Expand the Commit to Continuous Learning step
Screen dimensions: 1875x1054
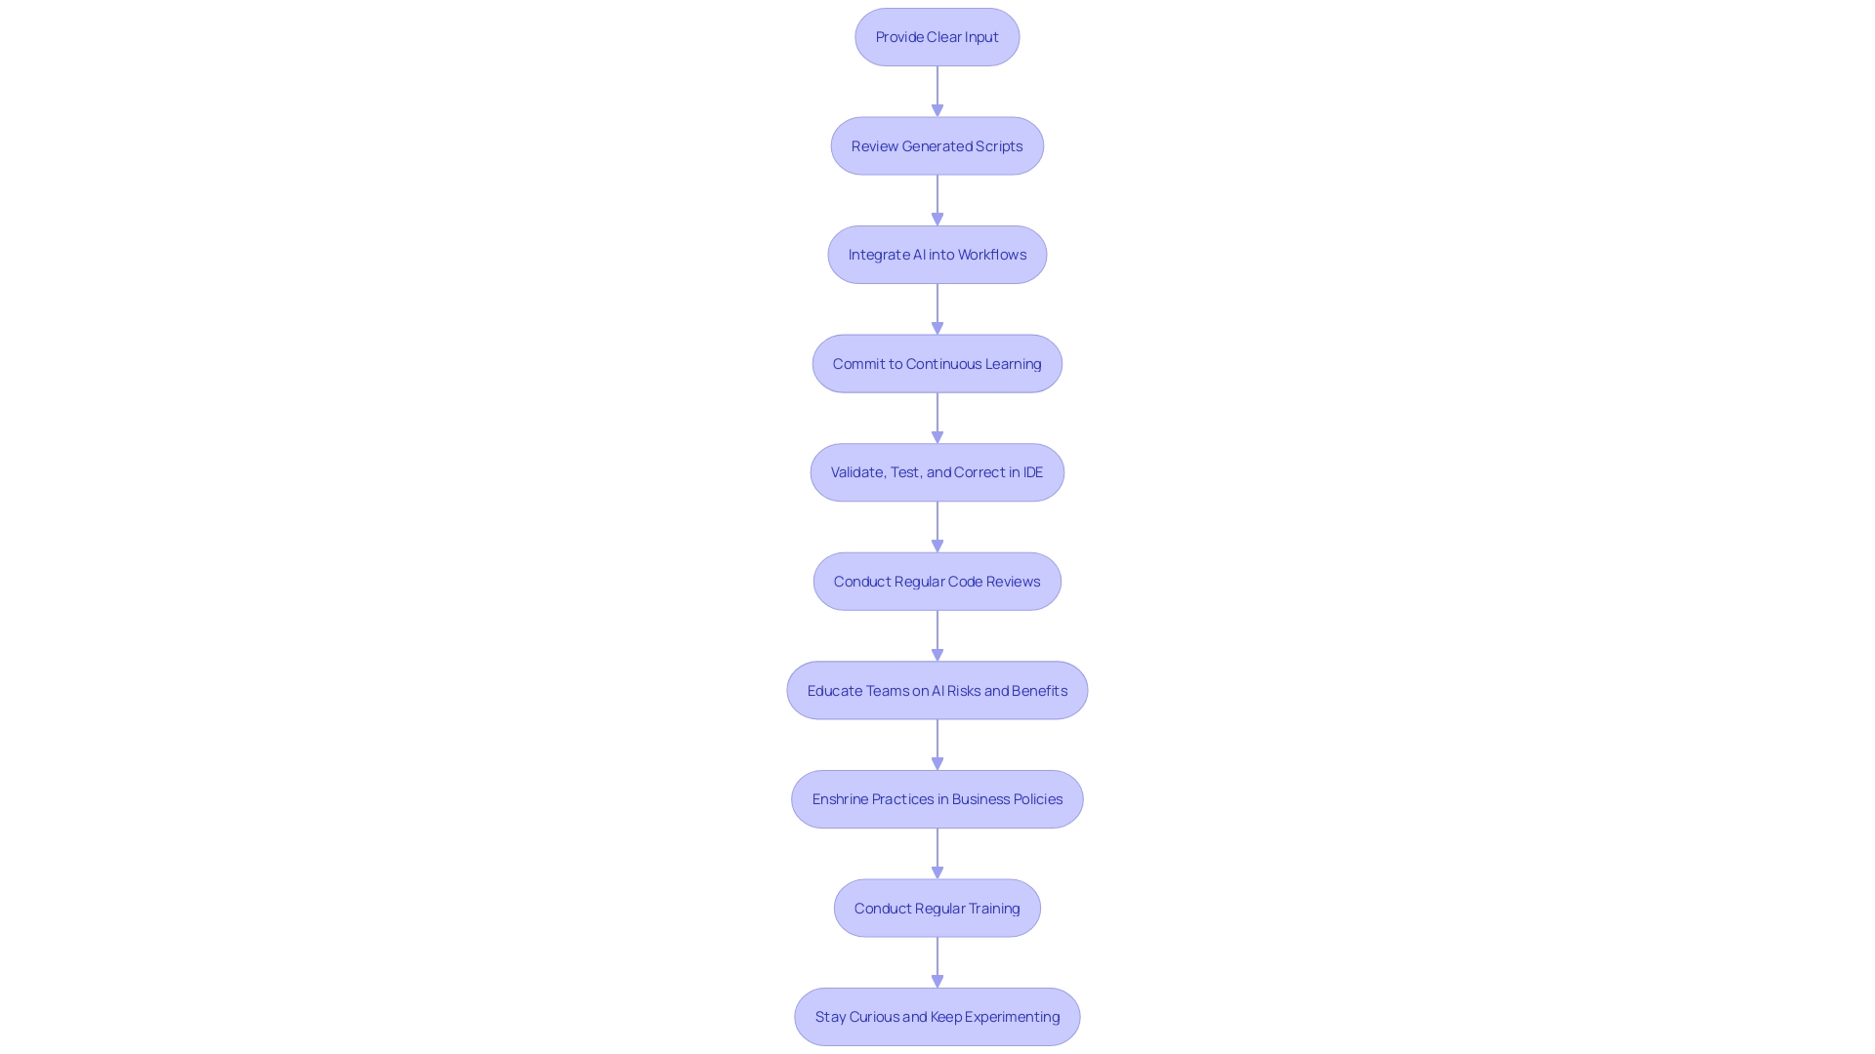937,362
